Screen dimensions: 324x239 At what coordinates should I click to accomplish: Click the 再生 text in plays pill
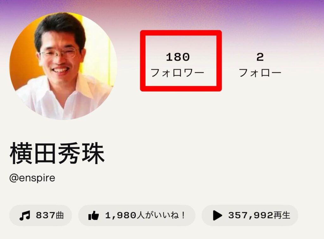point(282,216)
